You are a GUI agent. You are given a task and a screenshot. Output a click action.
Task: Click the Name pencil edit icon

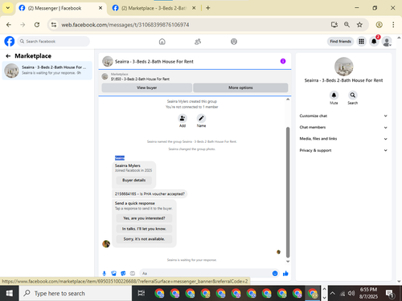coord(201,118)
